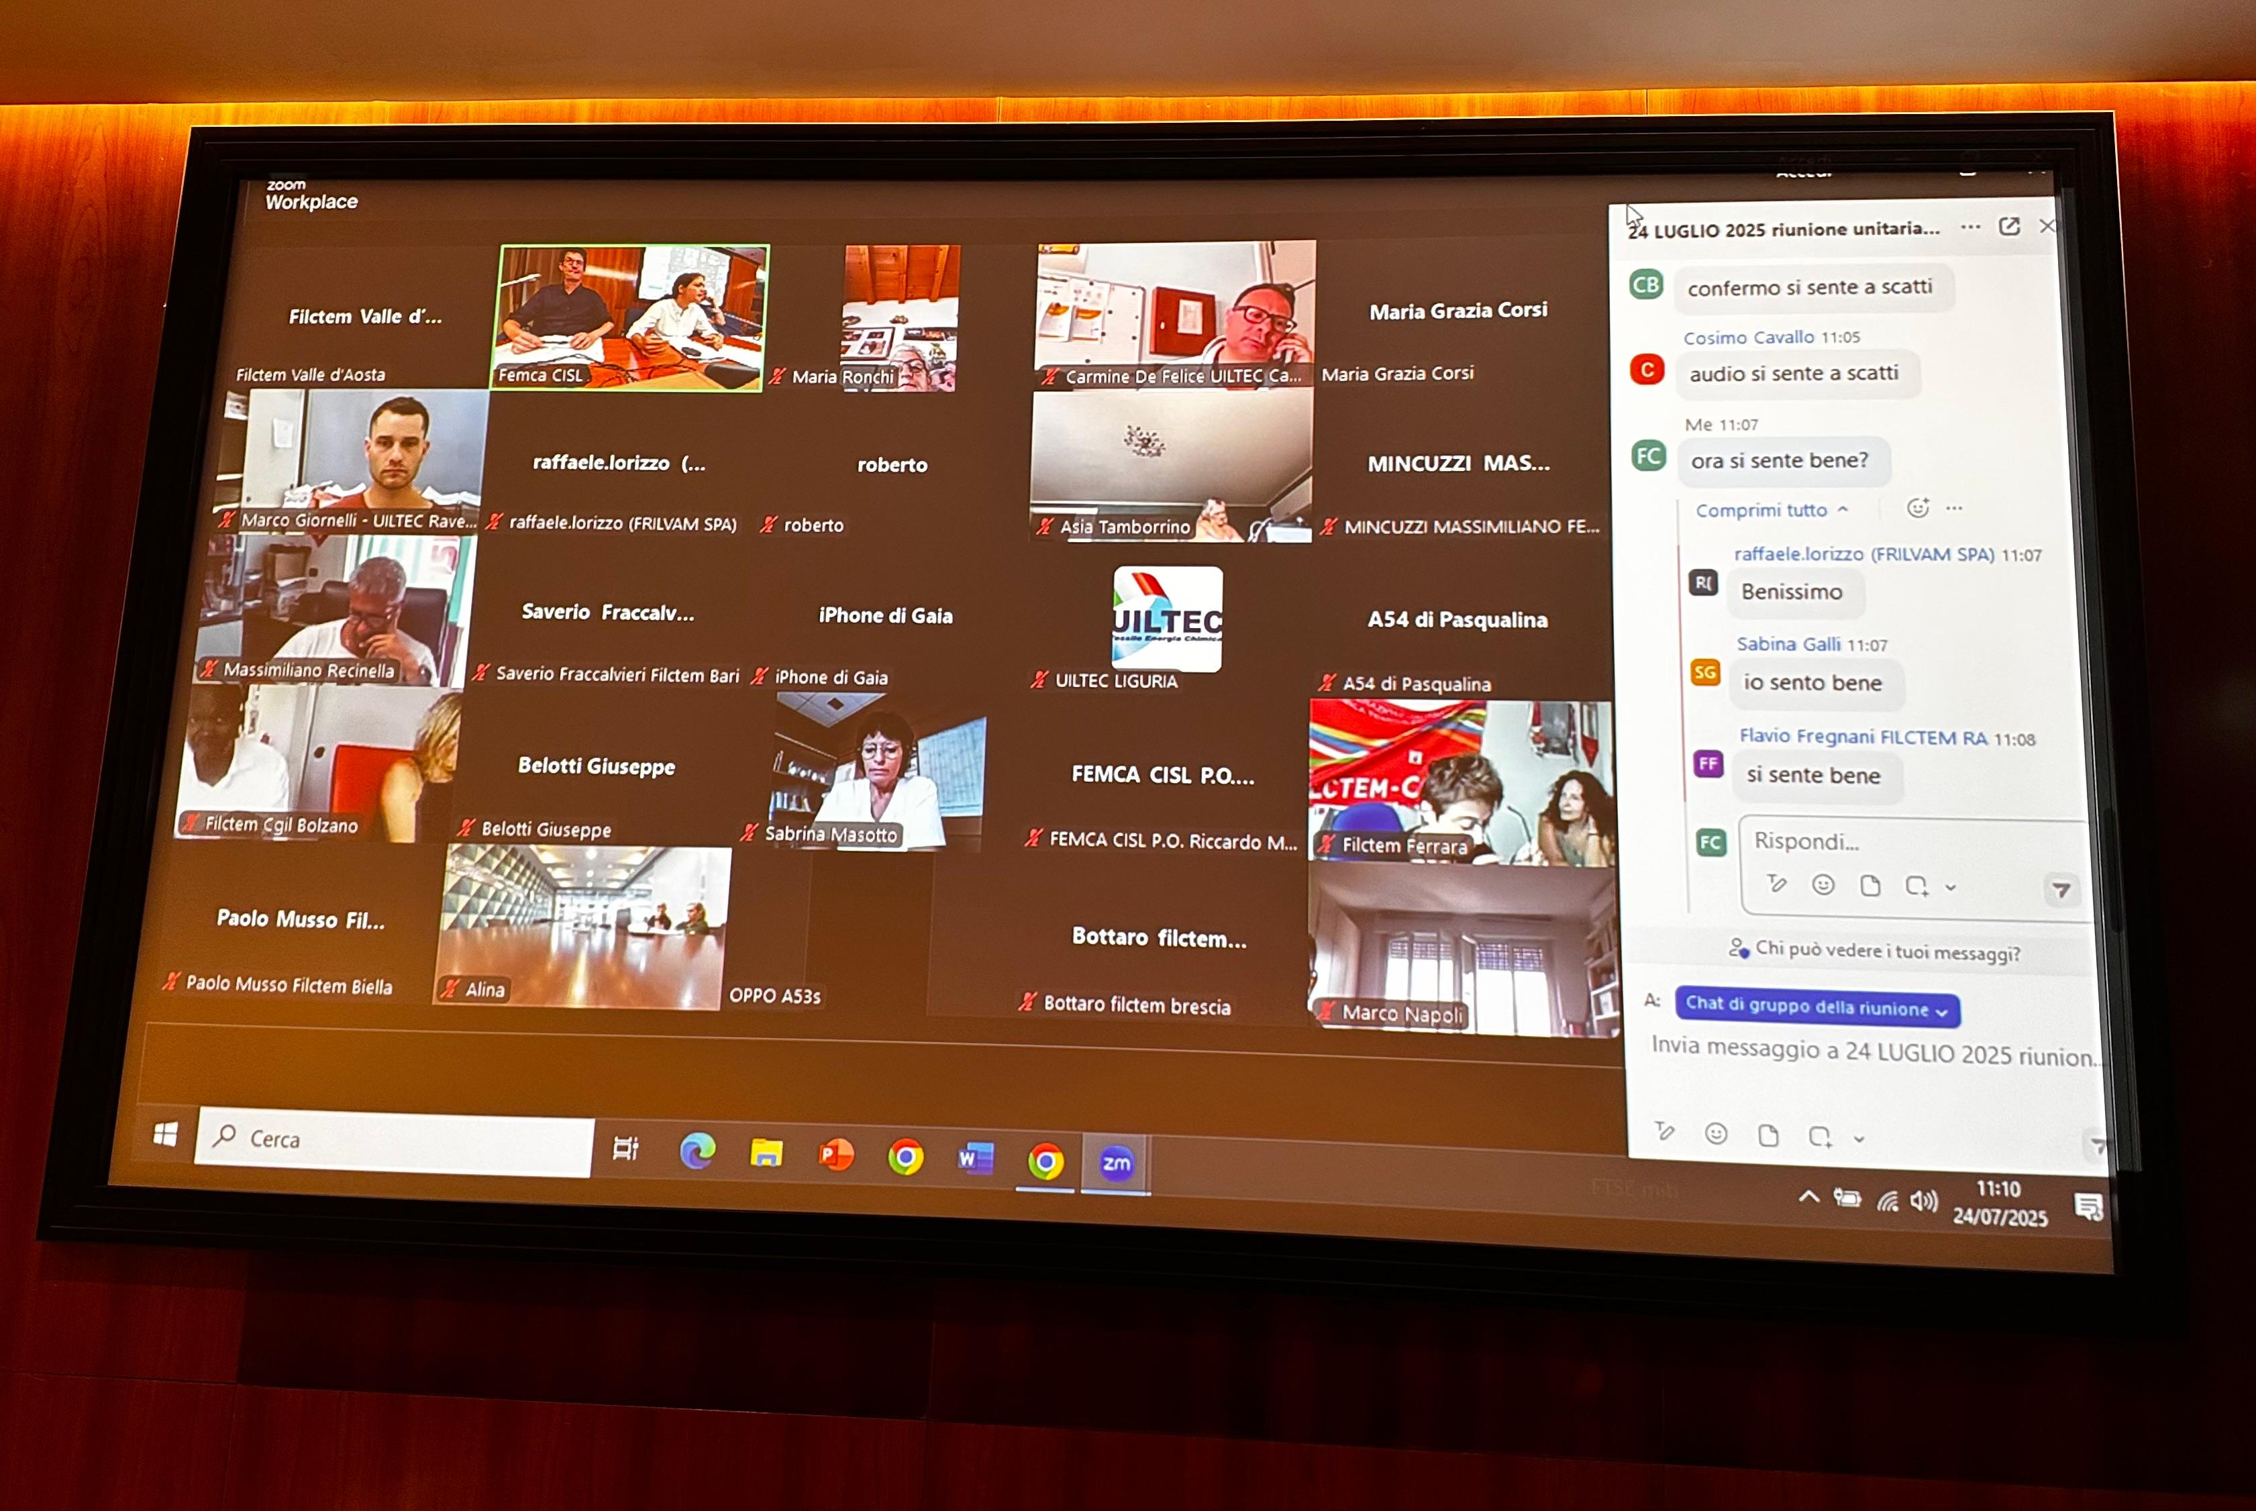Add a reaction to "ora si sente bene?"
This screenshot has height=1511, width=2256.
point(1918,508)
